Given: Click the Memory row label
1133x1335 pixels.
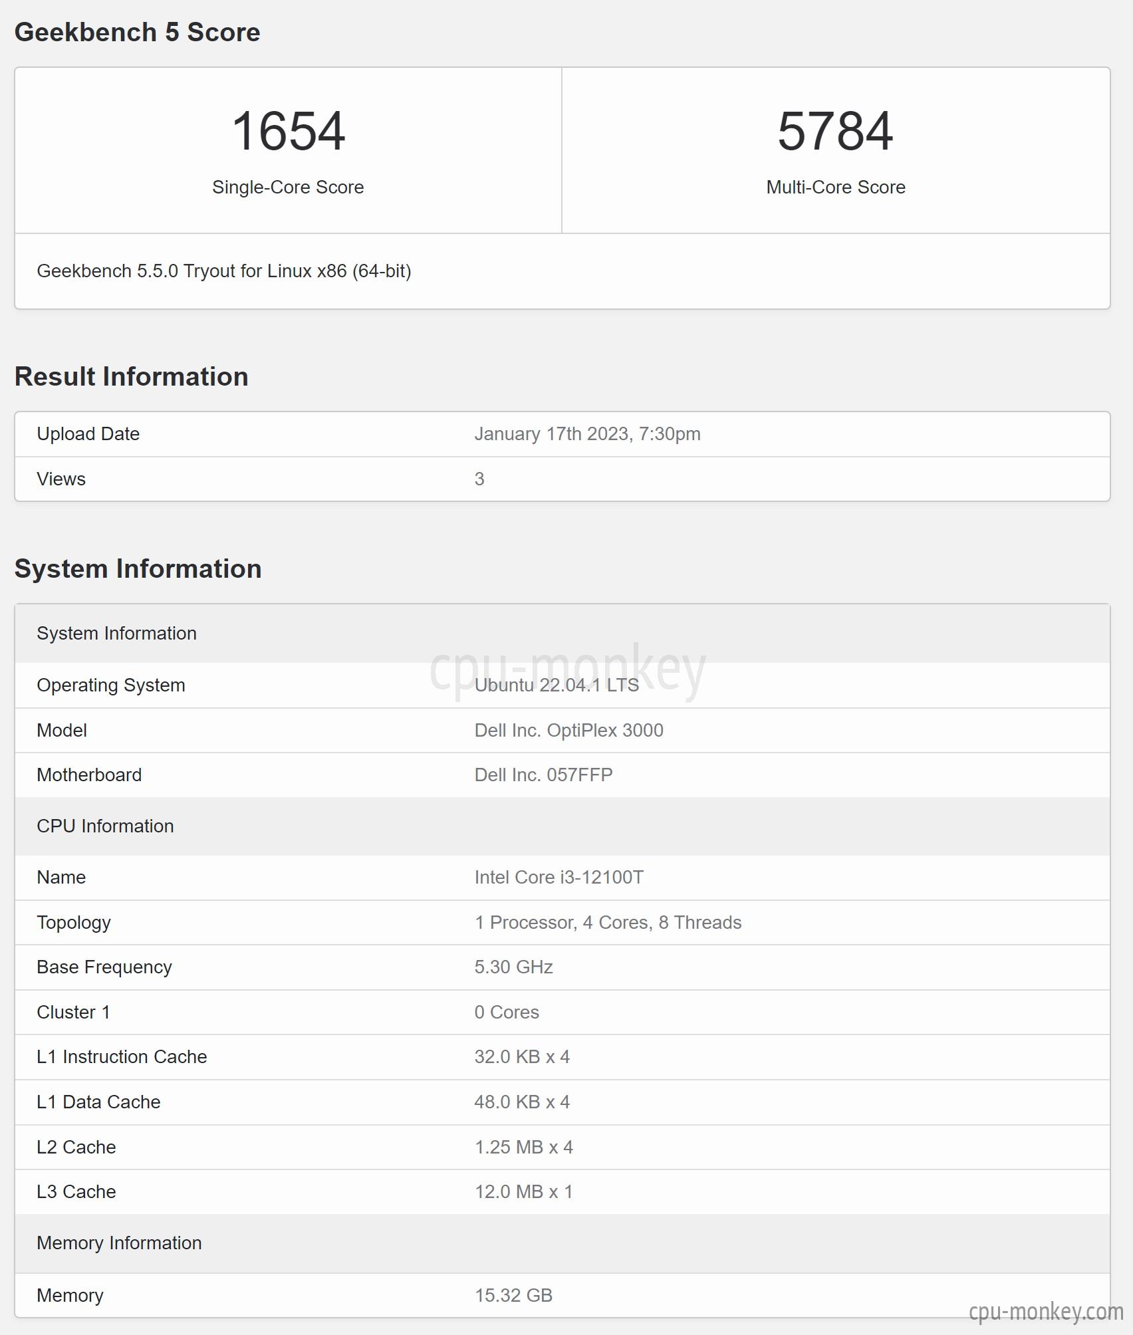Looking at the screenshot, I should pos(70,1296).
